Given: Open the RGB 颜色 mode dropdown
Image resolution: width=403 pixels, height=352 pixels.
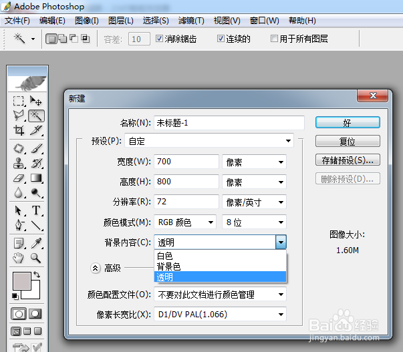Looking at the screenshot, I should pyautogui.click(x=185, y=222).
